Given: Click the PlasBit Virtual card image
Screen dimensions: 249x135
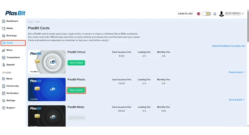Looking at the screenshot, I should pyautogui.click(x=47, y=62).
